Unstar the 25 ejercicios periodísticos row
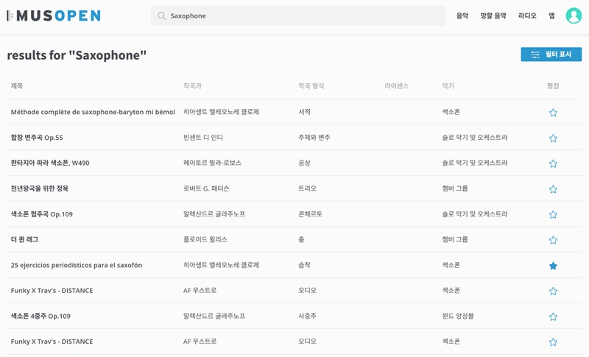 point(553,266)
